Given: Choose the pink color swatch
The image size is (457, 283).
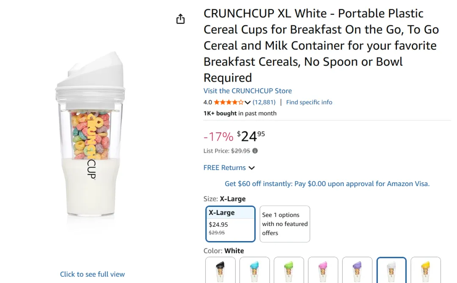Looking at the screenshot, I should coord(323,270).
